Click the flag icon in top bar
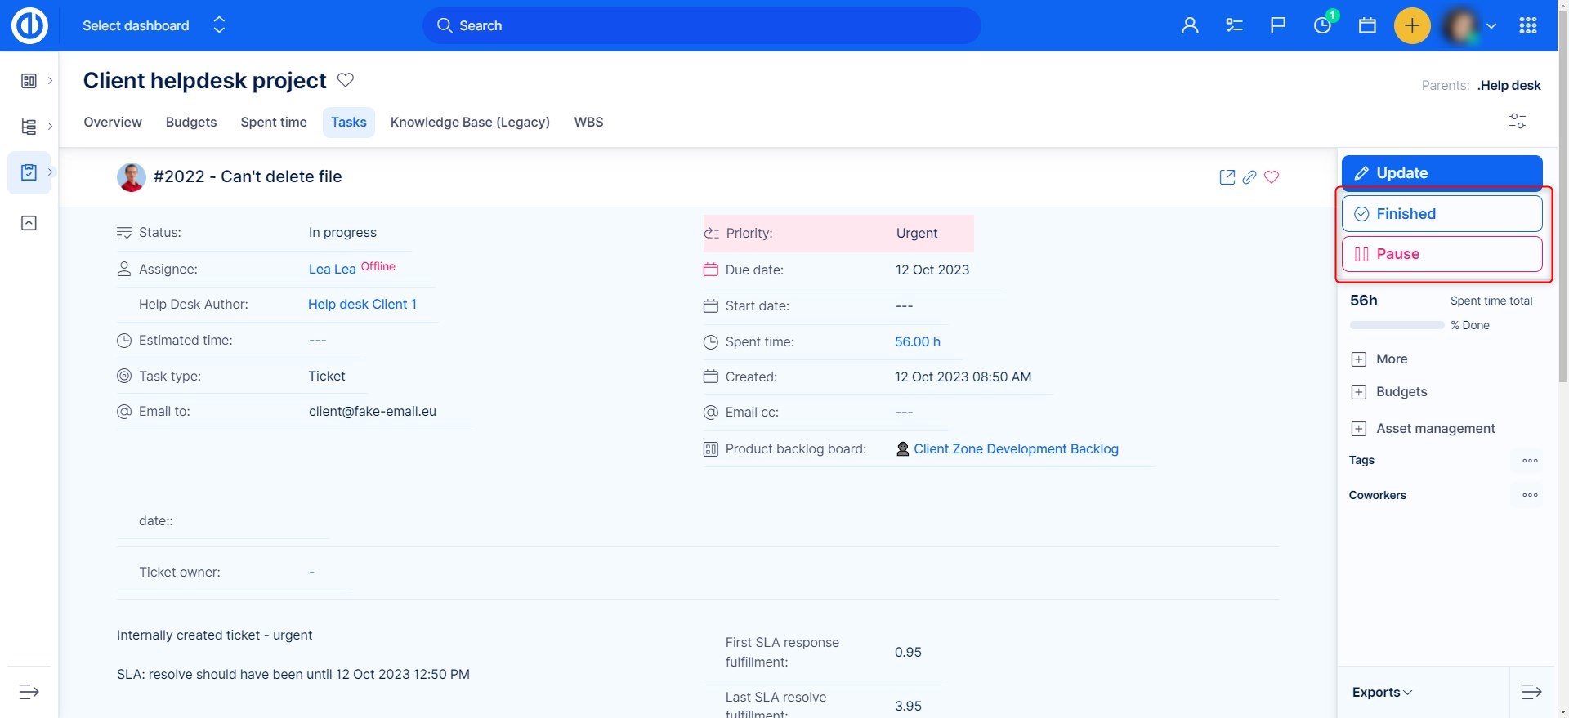The height and width of the screenshot is (718, 1569). pyautogui.click(x=1278, y=26)
